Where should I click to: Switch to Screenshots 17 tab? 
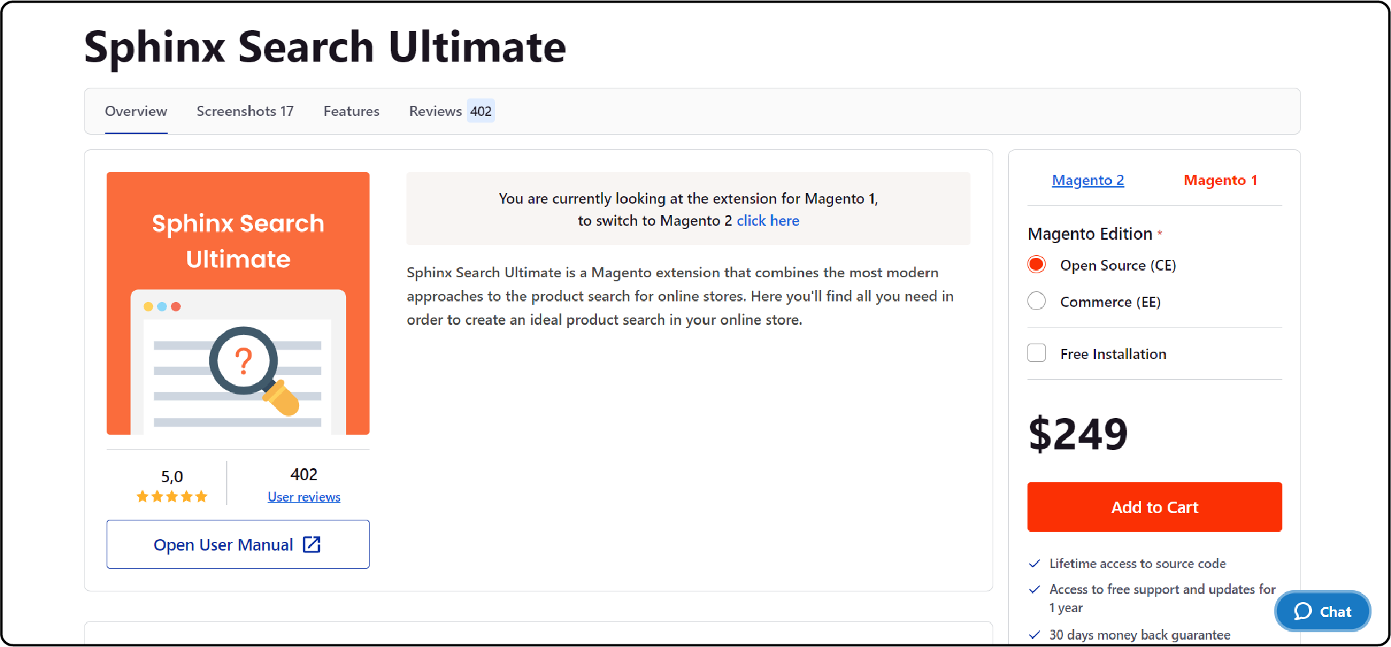[245, 111]
